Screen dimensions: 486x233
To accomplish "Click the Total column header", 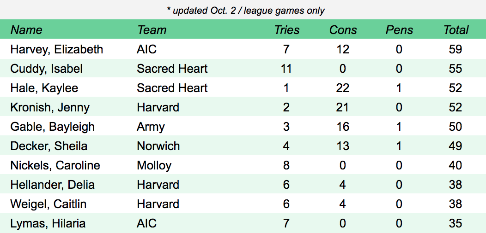I will (x=456, y=30).
